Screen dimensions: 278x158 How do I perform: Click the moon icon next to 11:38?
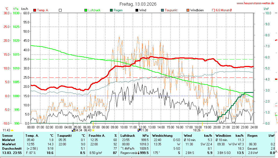(139, 130)
